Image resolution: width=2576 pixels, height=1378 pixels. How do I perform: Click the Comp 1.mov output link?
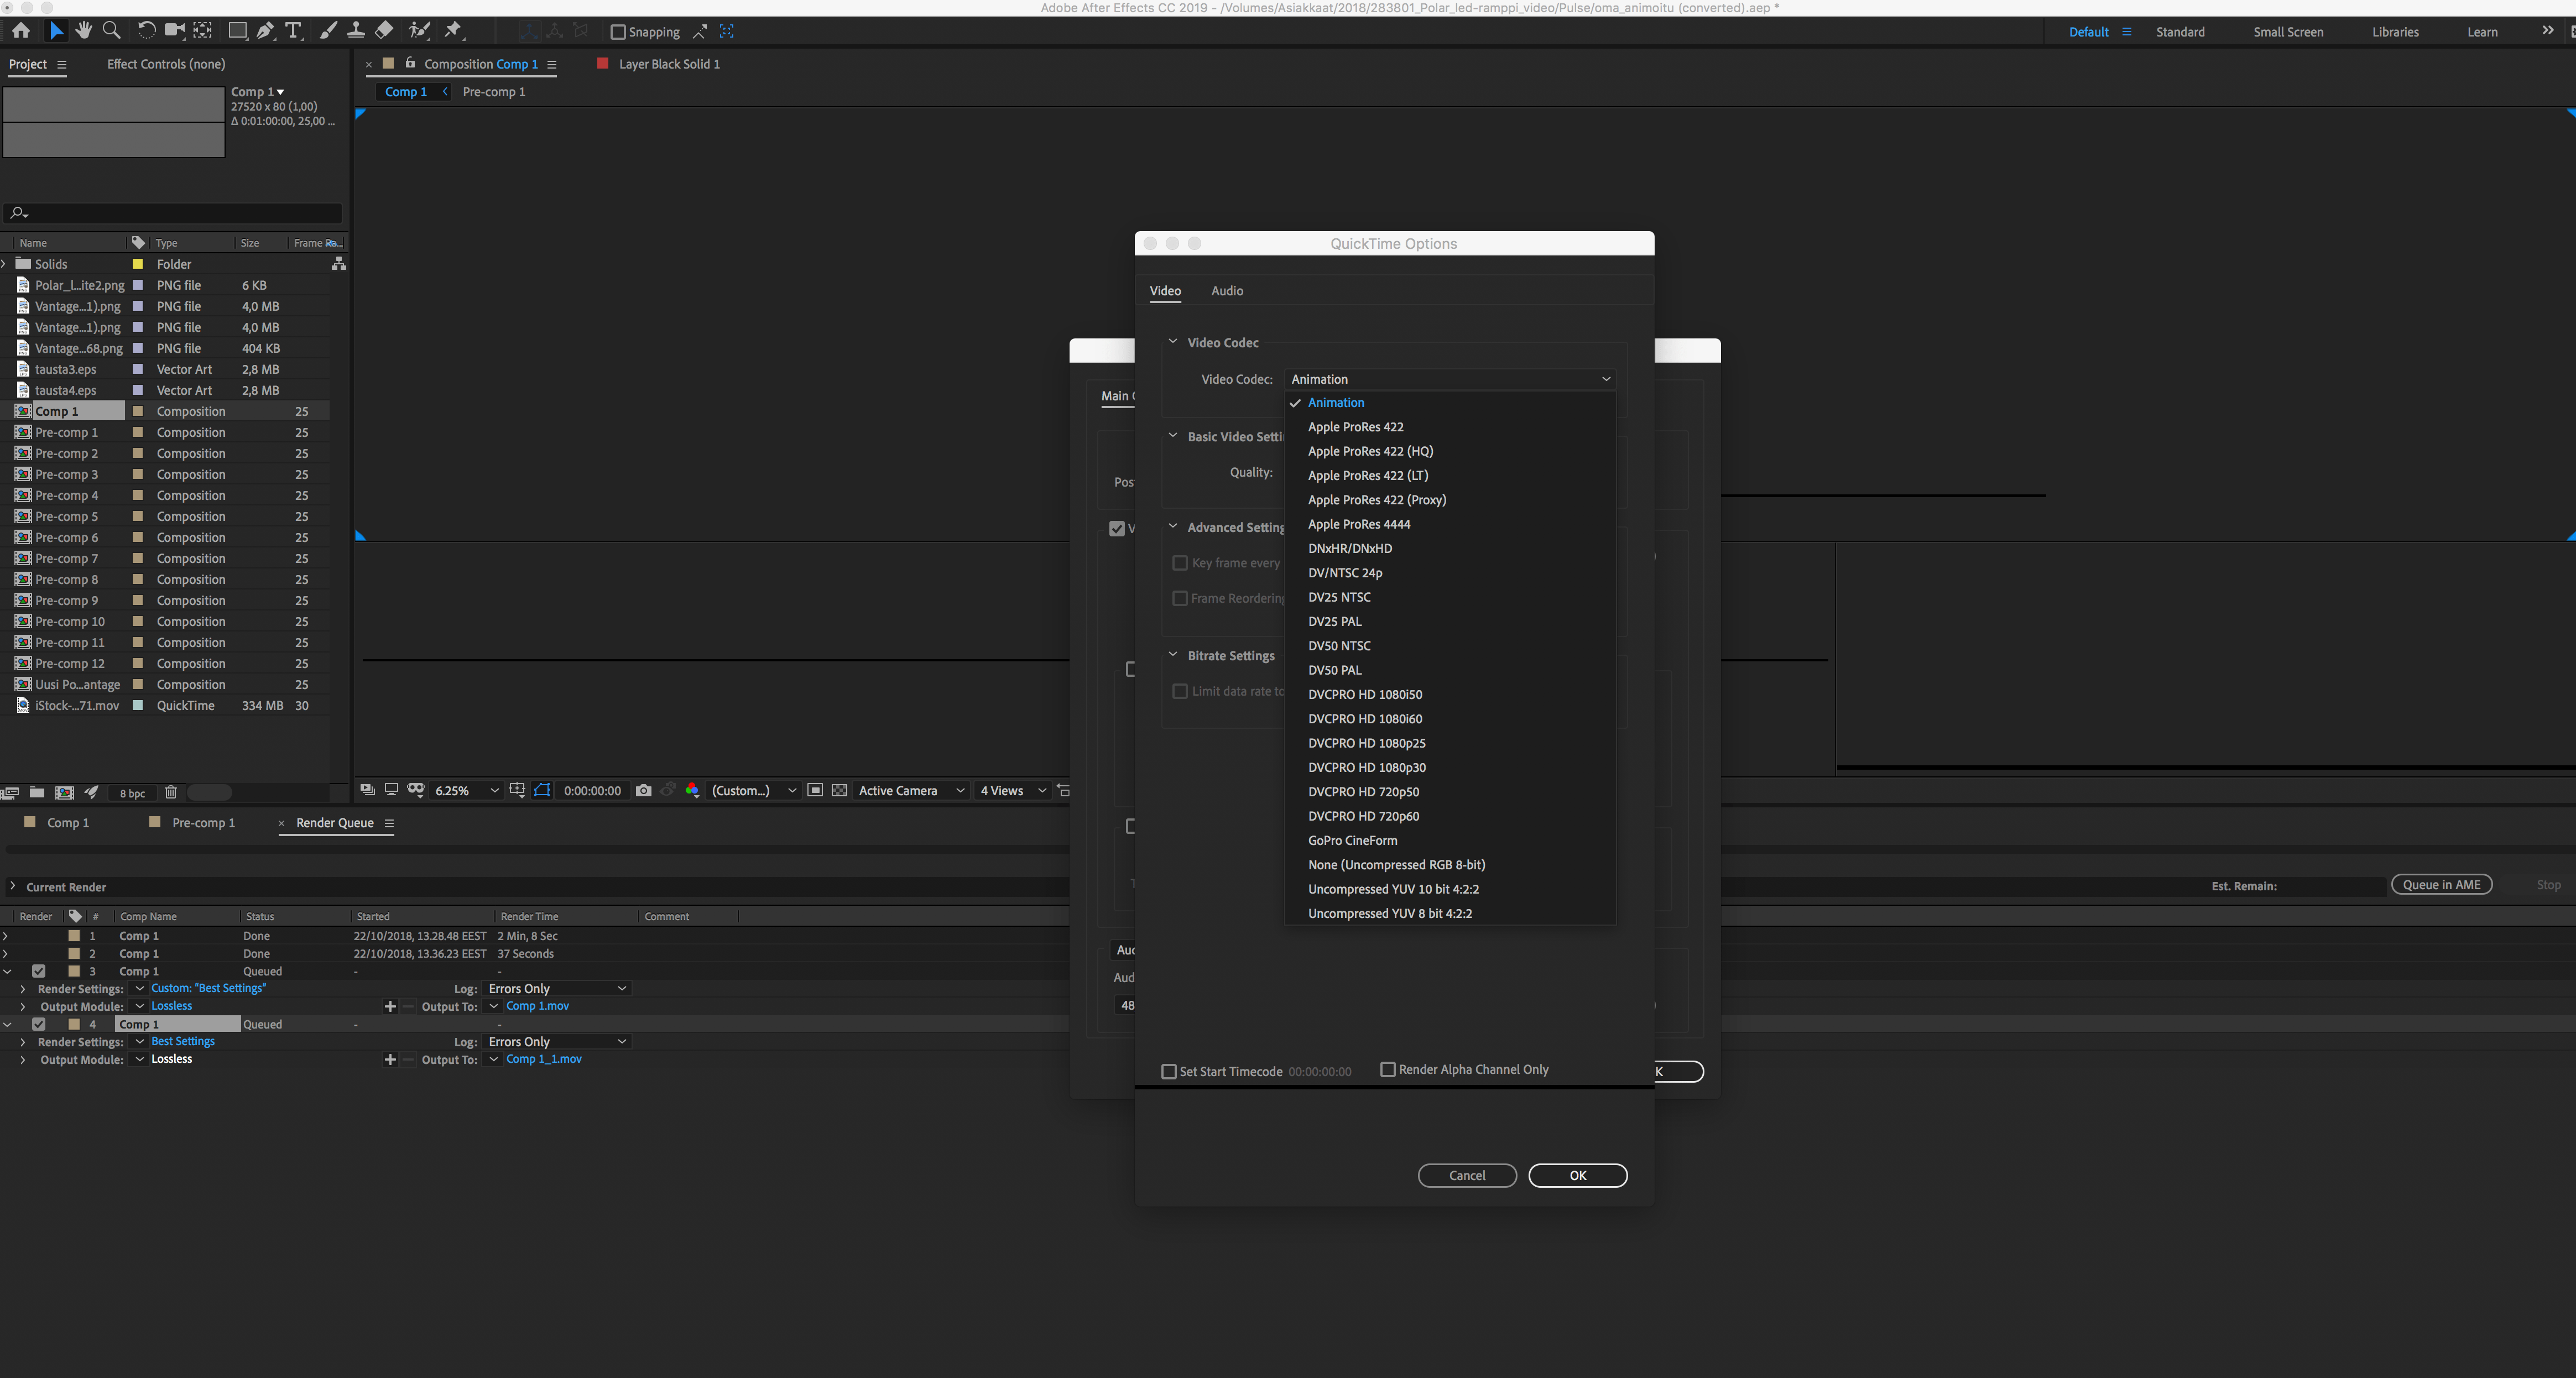pyautogui.click(x=537, y=1006)
